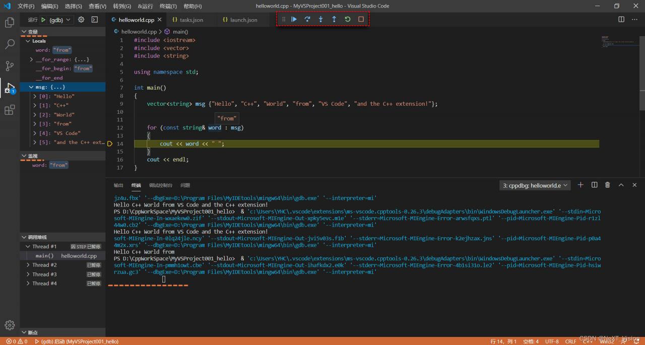The height and width of the screenshot is (345, 645).
Task: Open the Edit menu
Action: coord(49,6)
